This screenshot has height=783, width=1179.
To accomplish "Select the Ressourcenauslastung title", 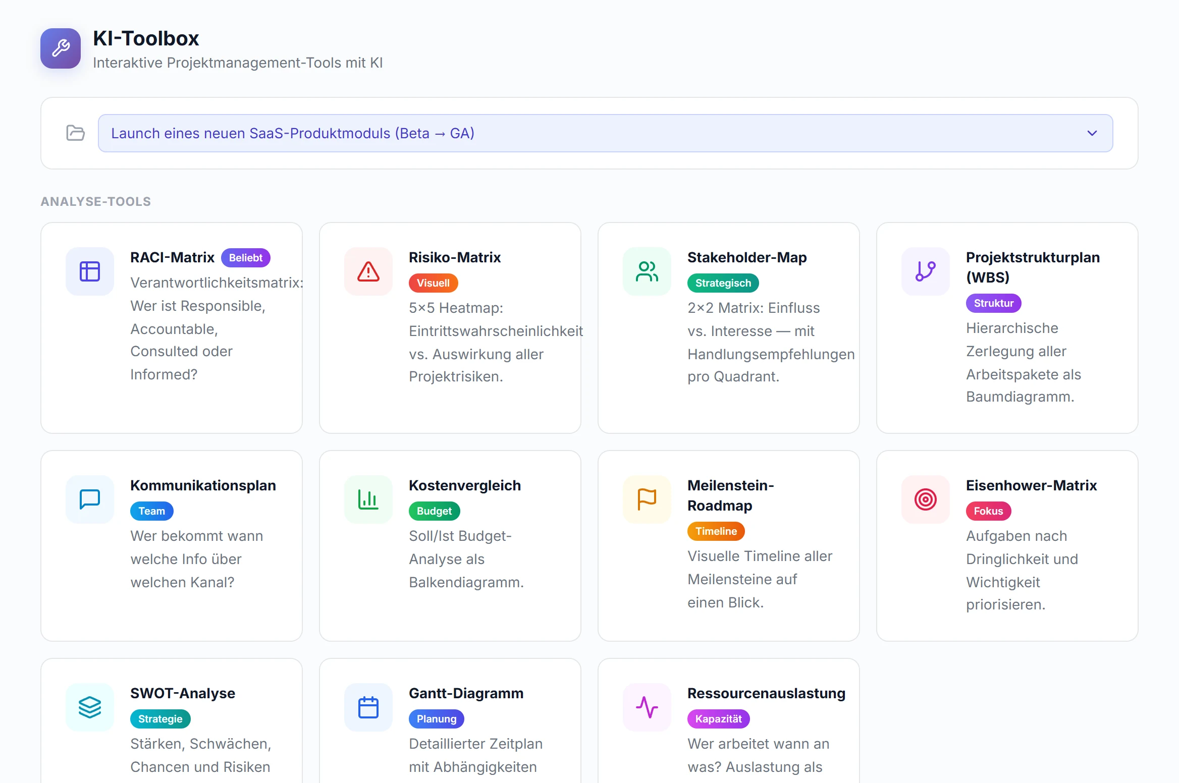I will point(766,693).
